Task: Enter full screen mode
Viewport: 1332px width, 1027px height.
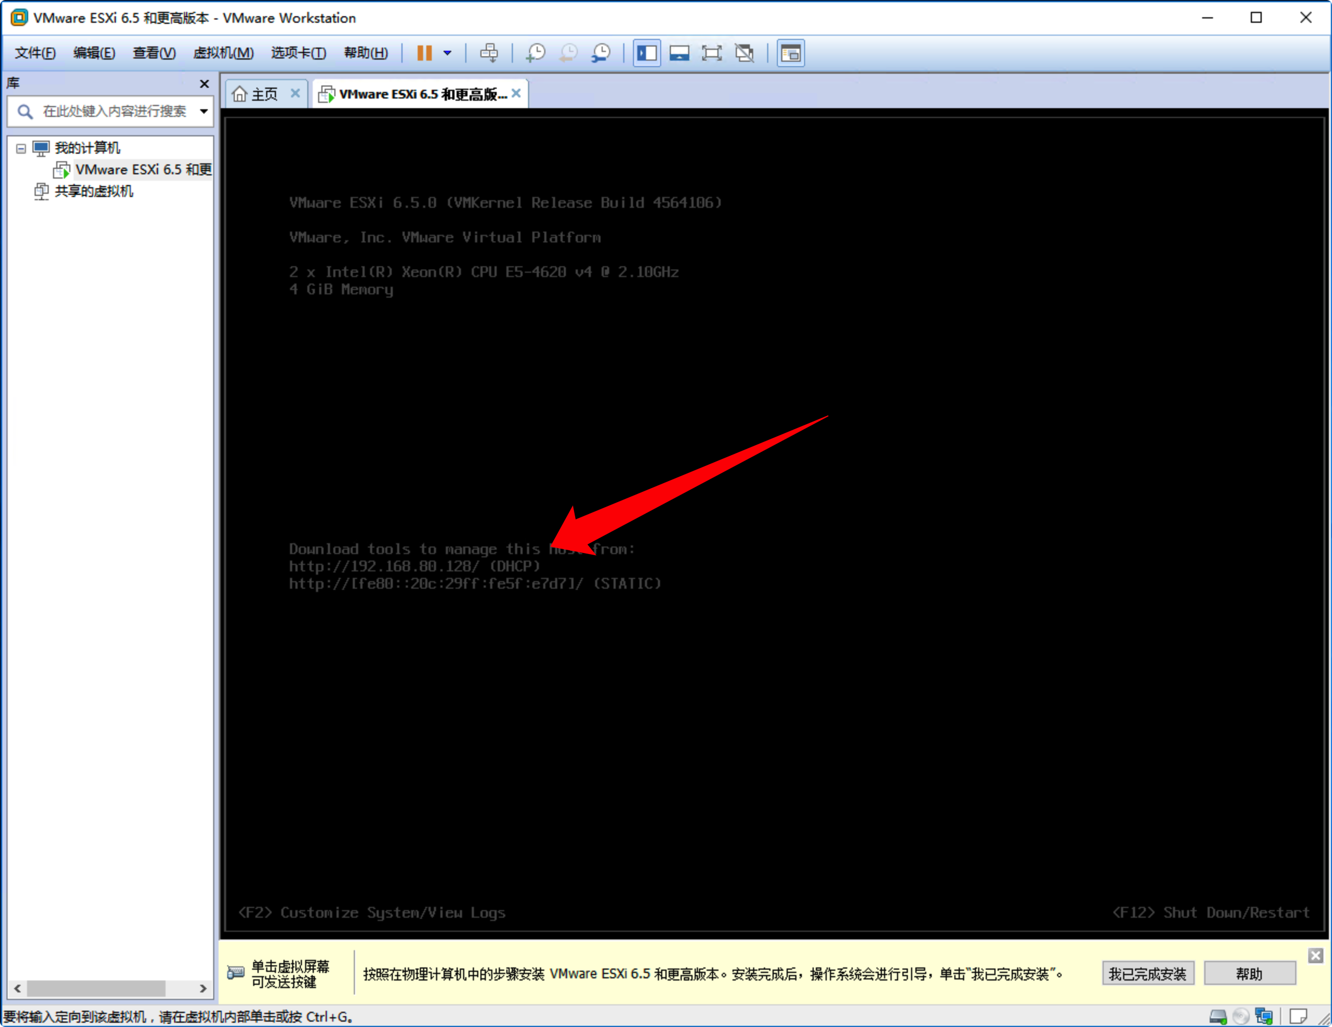Action: (x=712, y=53)
